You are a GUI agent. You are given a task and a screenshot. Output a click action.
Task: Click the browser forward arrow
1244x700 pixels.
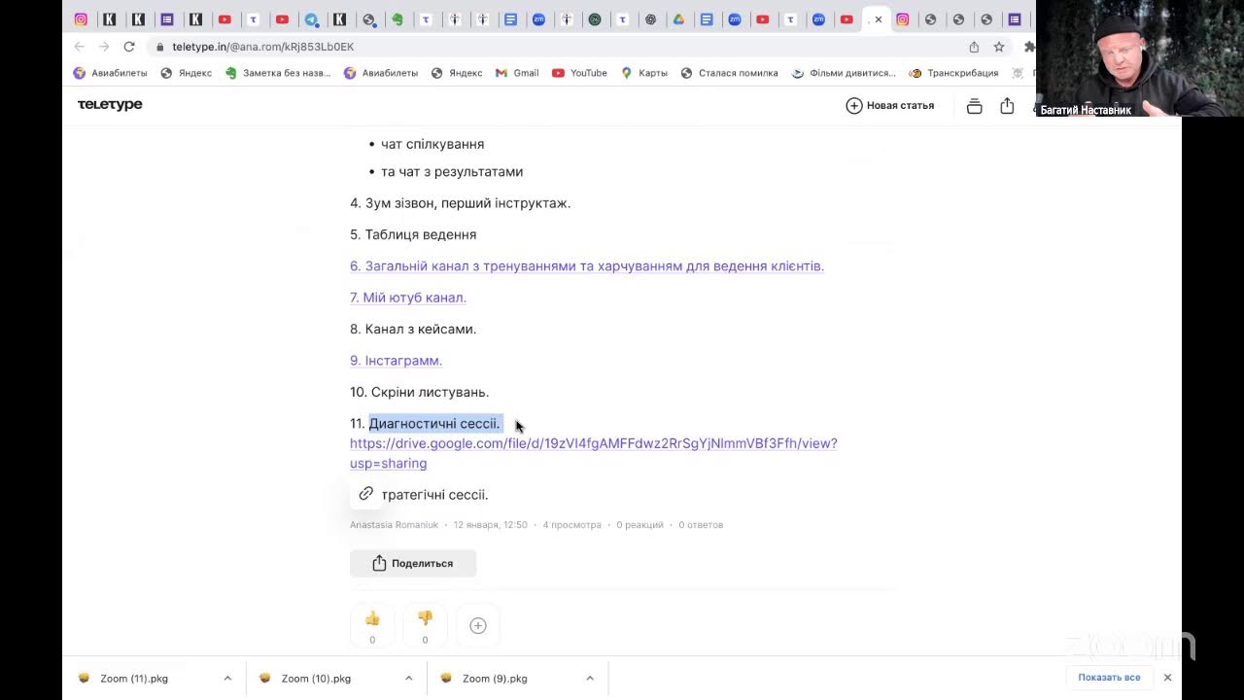point(104,47)
